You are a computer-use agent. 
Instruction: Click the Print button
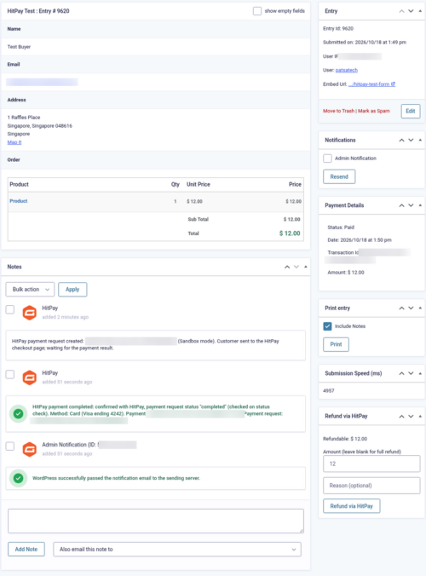(336, 344)
